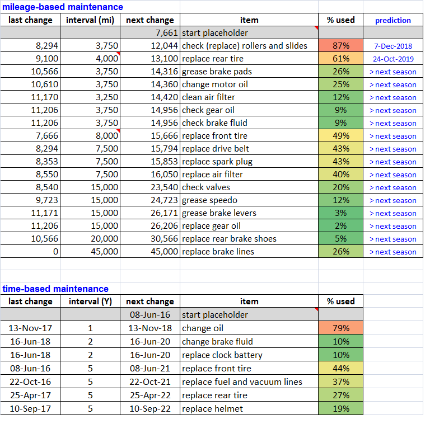Click the 08-Jun-21 next change cell
Viewport: 430px width, 424px height.
click(x=150, y=368)
